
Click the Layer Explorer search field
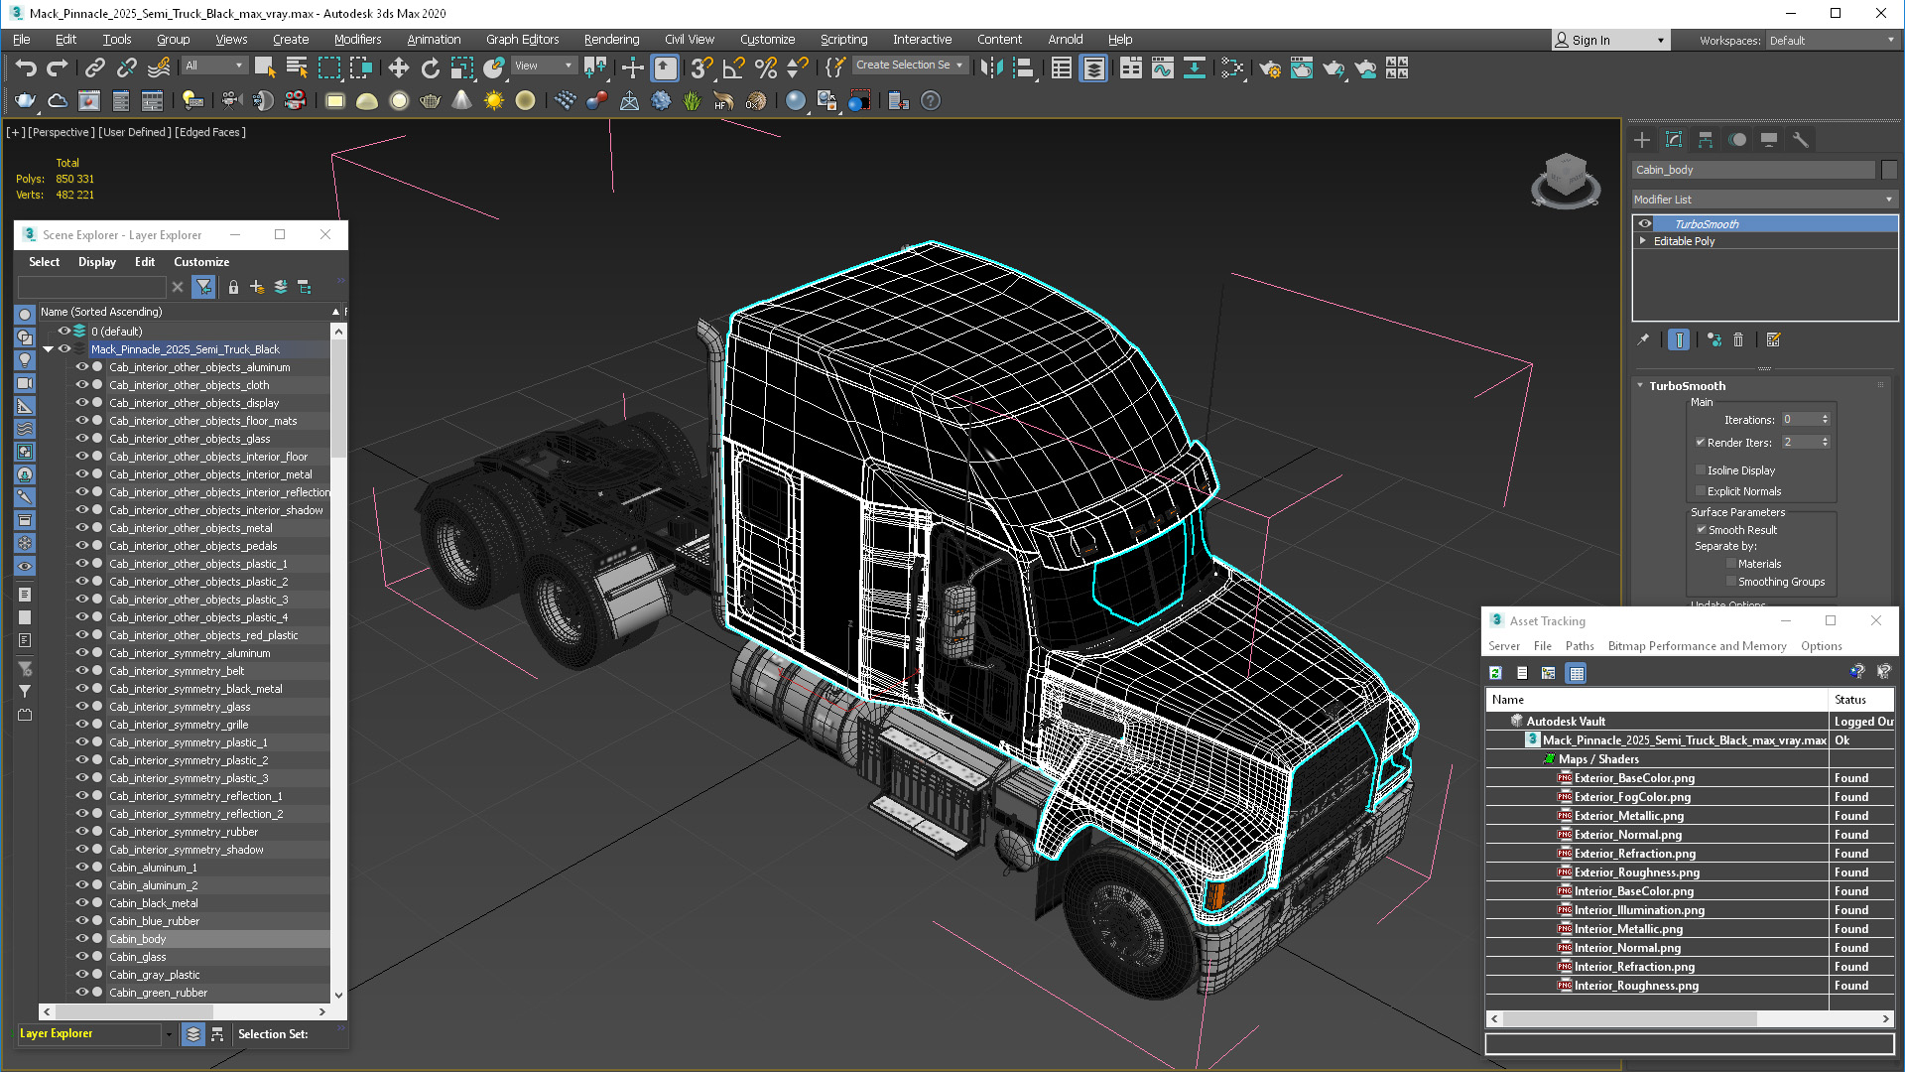91,287
